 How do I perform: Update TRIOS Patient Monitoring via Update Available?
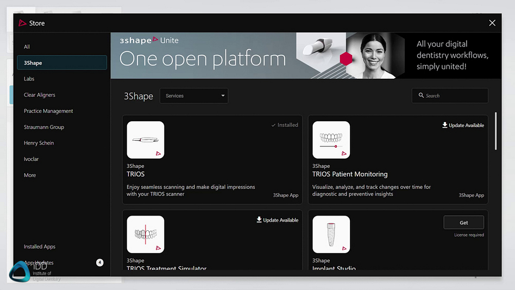point(463,125)
